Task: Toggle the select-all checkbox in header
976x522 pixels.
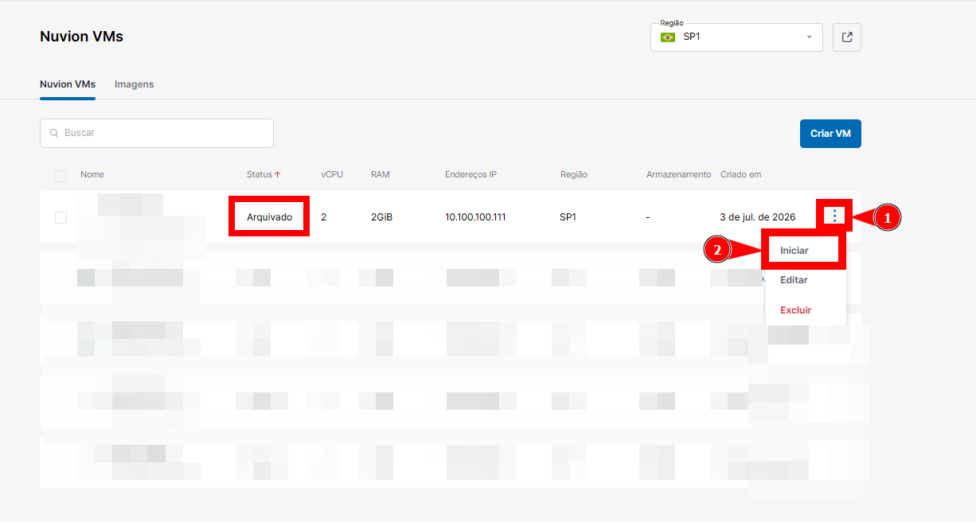Action: (x=61, y=176)
